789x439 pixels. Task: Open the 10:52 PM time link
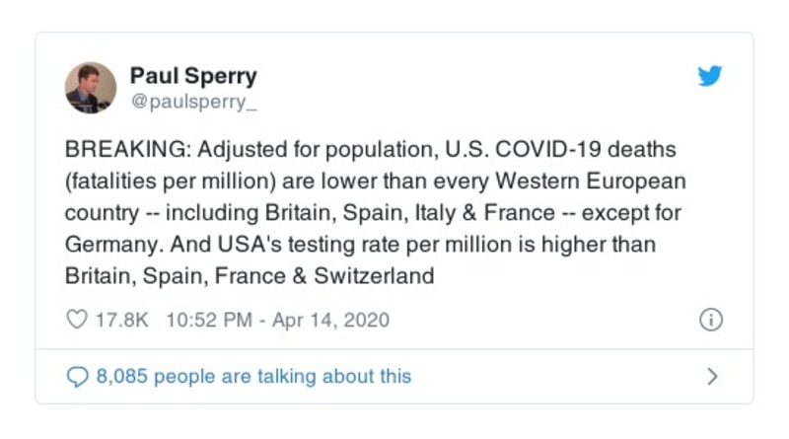click(209, 320)
